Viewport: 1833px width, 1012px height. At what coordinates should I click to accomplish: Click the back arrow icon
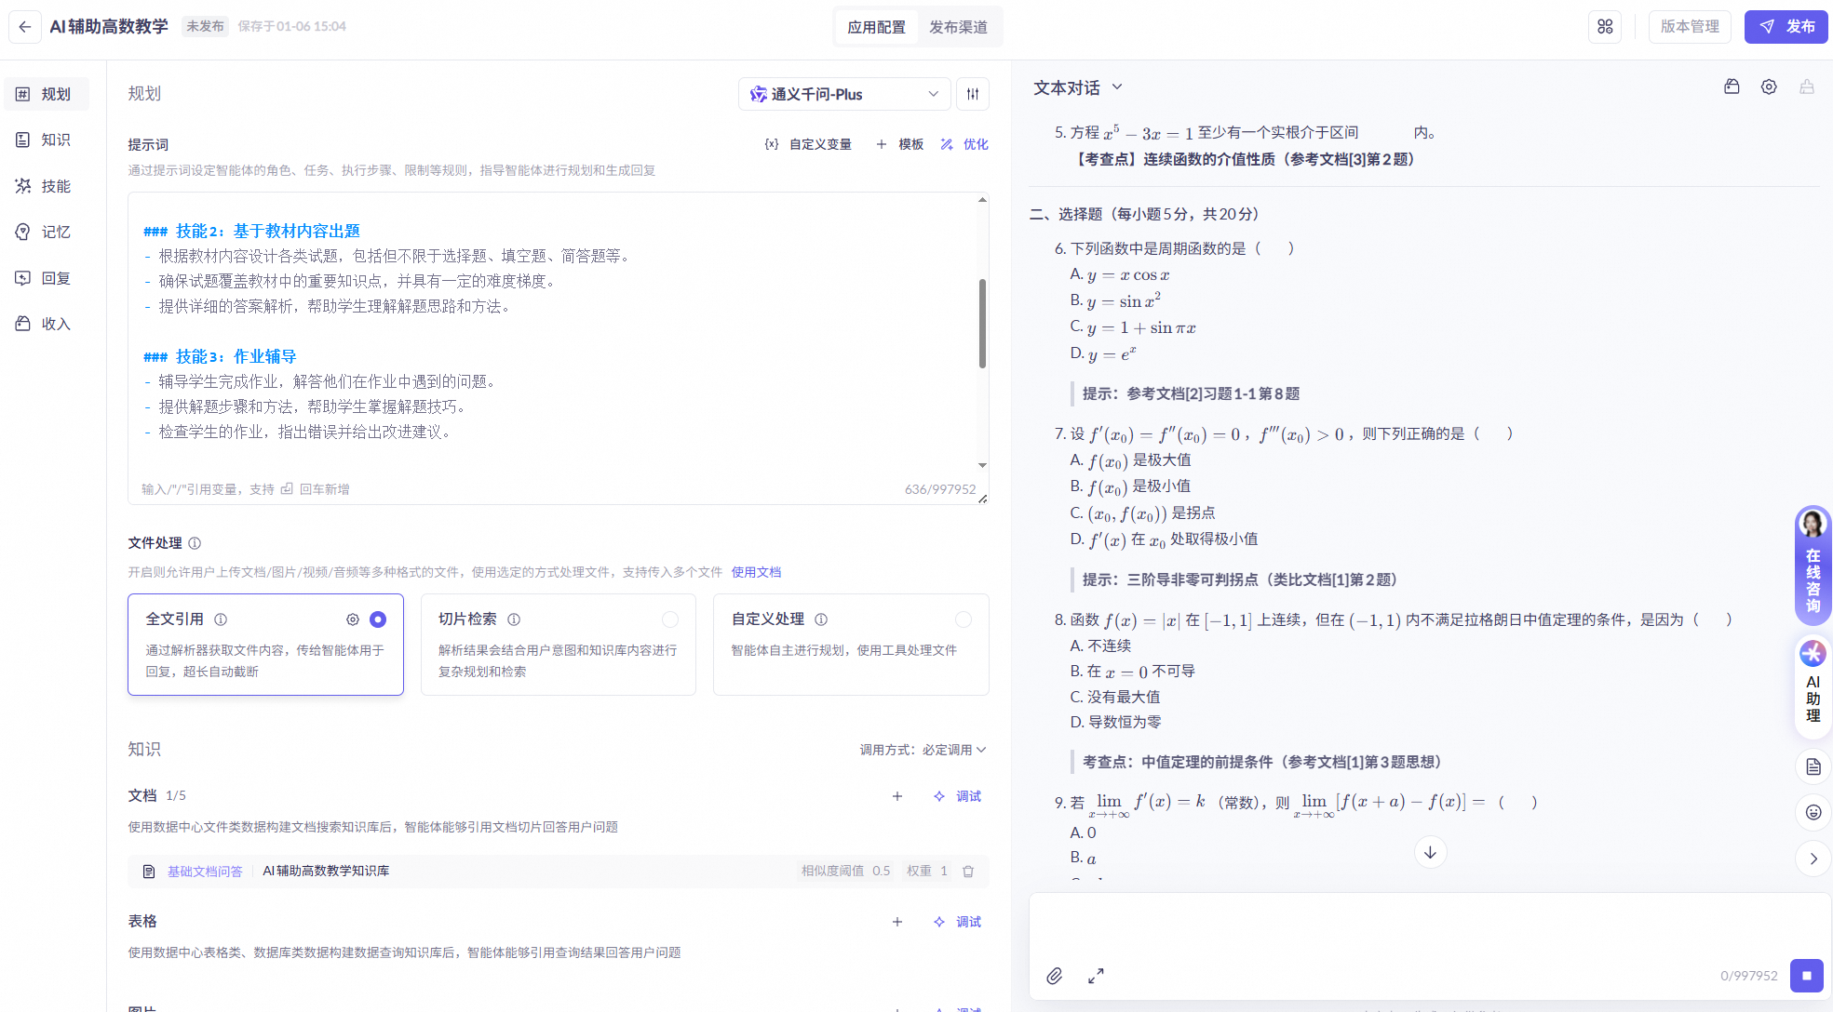click(x=25, y=27)
